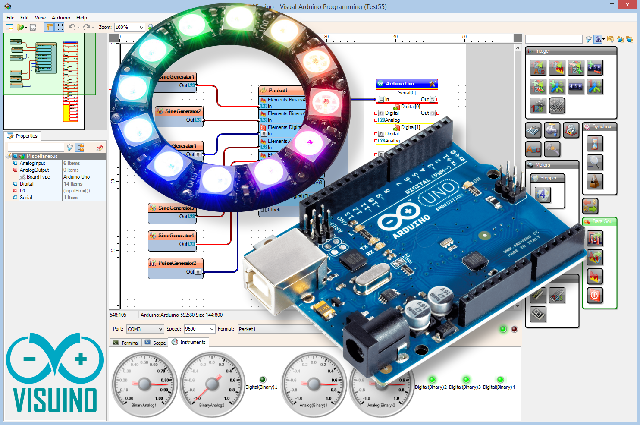Open the Port COM3 dropdown
The height and width of the screenshot is (425, 640).
coord(160,329)
